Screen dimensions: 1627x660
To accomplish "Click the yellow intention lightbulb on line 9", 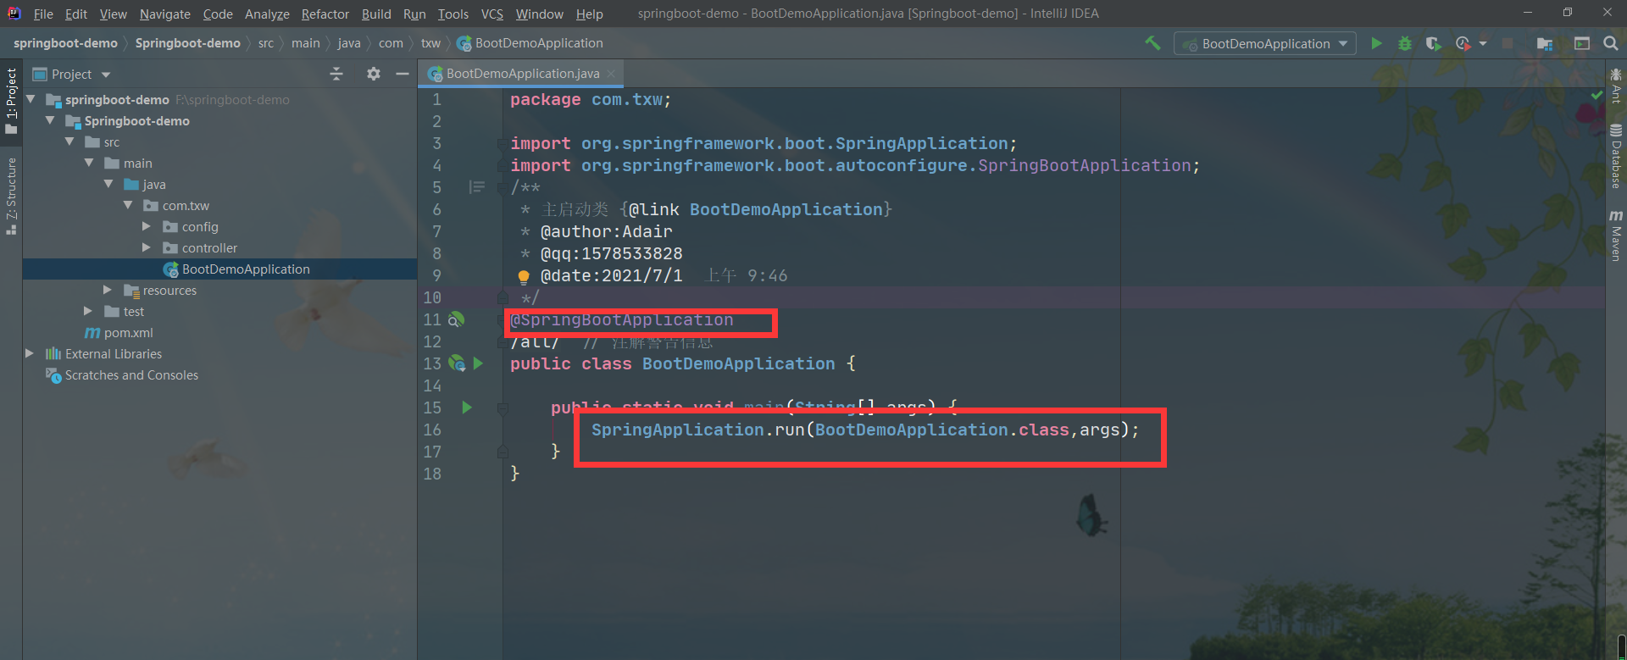I will tap(524, 276).
